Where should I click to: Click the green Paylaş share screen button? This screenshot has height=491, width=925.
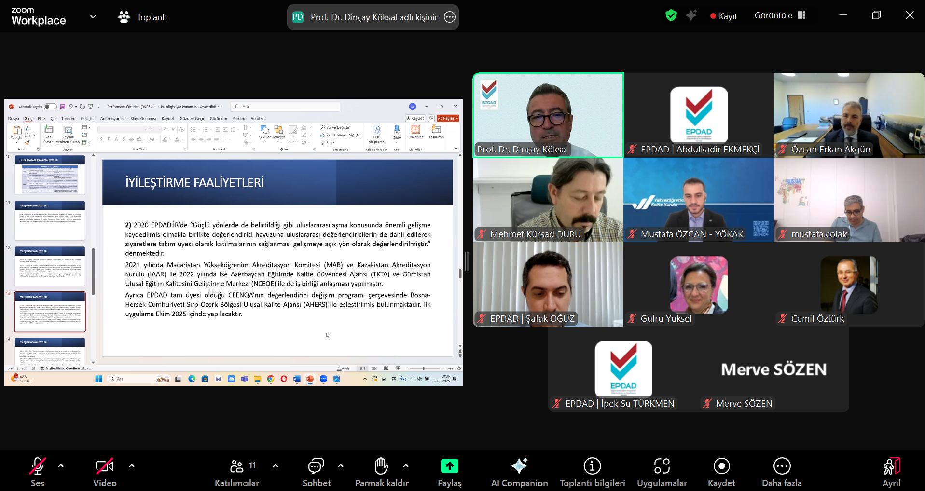[x=449, y=466]
